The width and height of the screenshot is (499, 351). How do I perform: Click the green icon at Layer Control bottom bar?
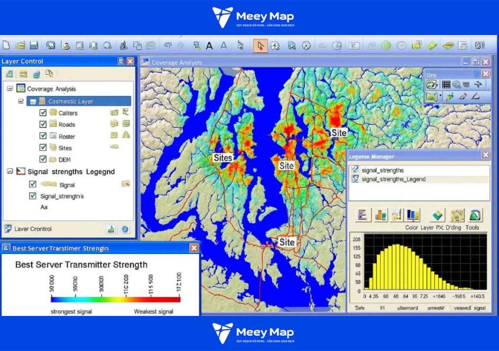tap(111, 229)
